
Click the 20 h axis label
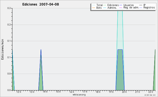coord(124,92)
